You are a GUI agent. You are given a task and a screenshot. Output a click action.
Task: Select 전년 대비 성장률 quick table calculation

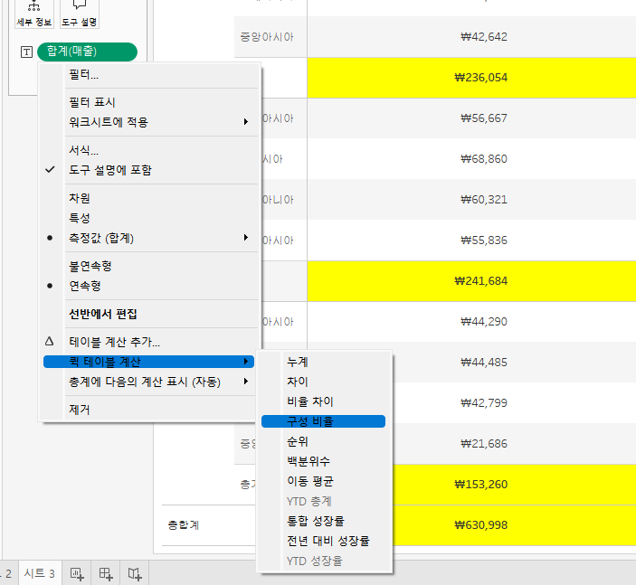[x=323, y=541]
